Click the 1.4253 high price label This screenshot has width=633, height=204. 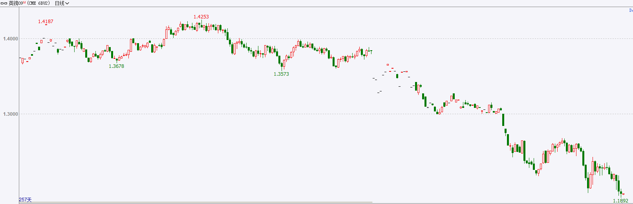(201, 17)
